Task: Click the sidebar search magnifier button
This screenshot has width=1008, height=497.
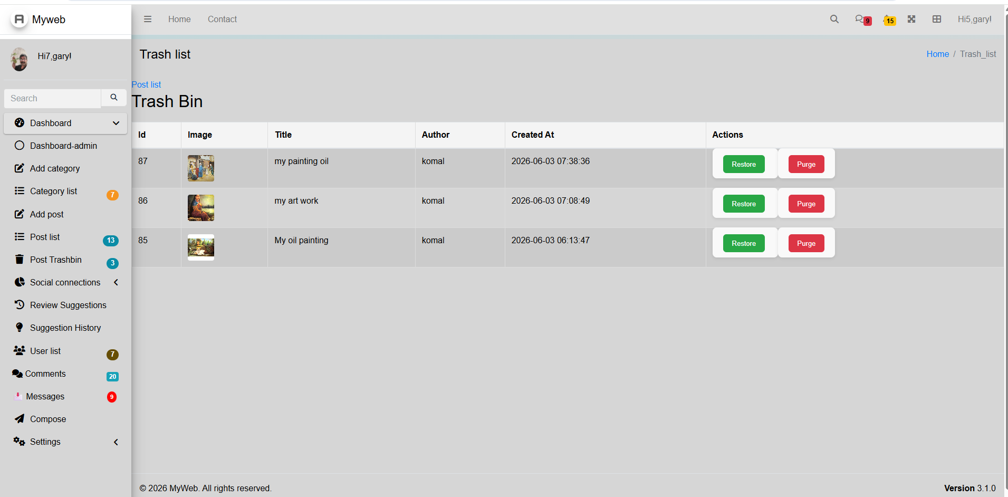Action: [114, 98]
